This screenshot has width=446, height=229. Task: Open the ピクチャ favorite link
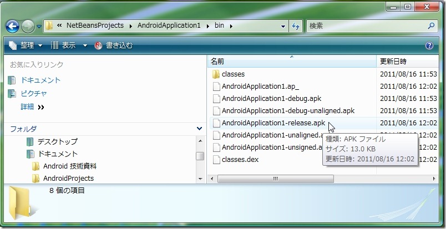tap(34, 93)
